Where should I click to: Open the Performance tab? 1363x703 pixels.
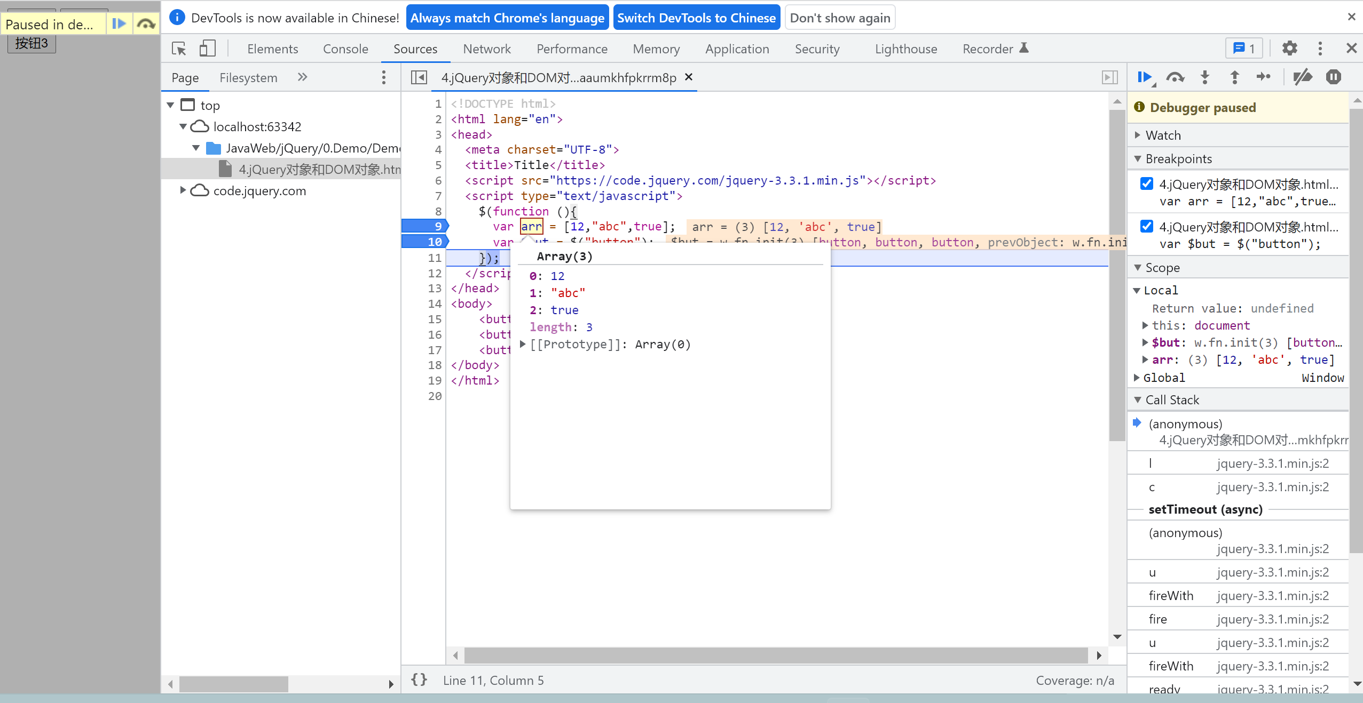(572, 49)
